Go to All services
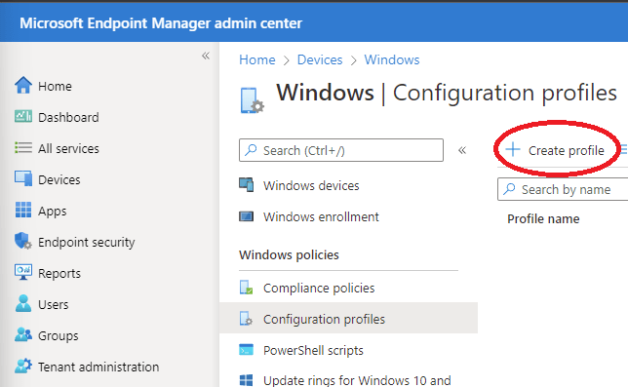The width and height of the screenshot is (628, 387). pyautogui.click(x=68, y=148)
